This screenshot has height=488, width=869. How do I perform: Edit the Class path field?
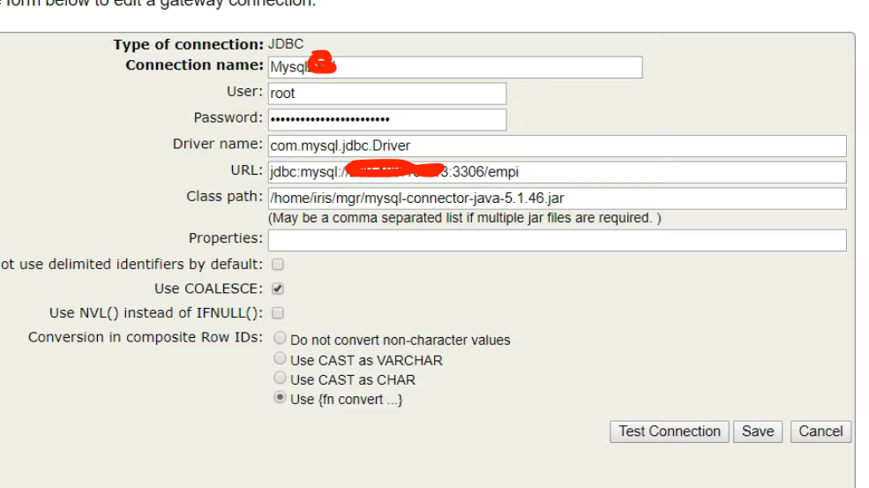[x=556, y=198]
